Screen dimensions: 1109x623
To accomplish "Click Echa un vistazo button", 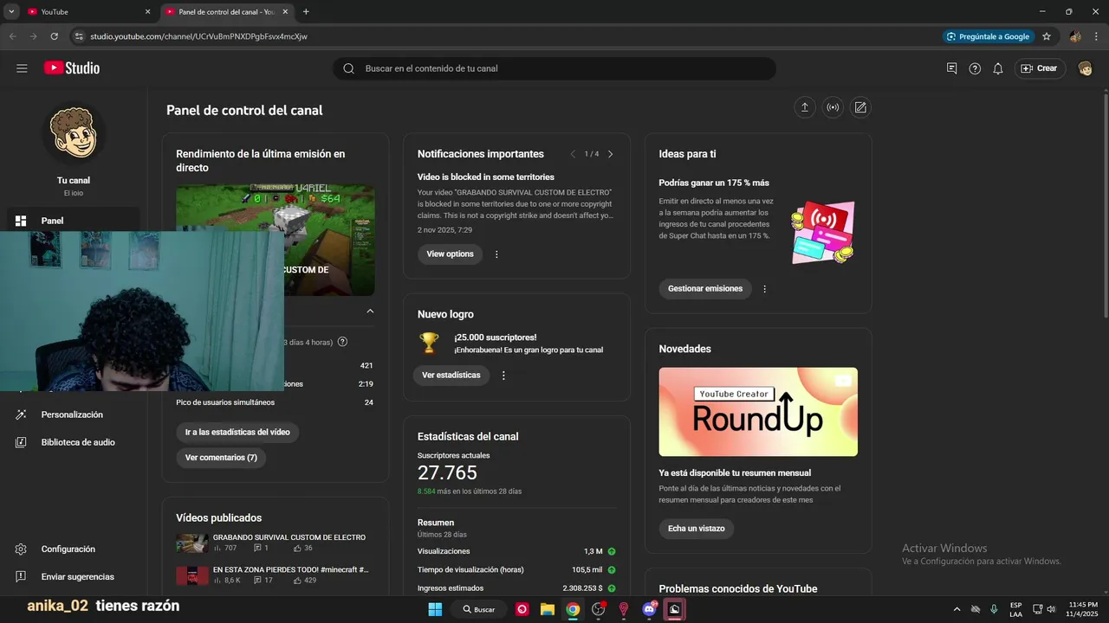I will (x=697, y=529).
